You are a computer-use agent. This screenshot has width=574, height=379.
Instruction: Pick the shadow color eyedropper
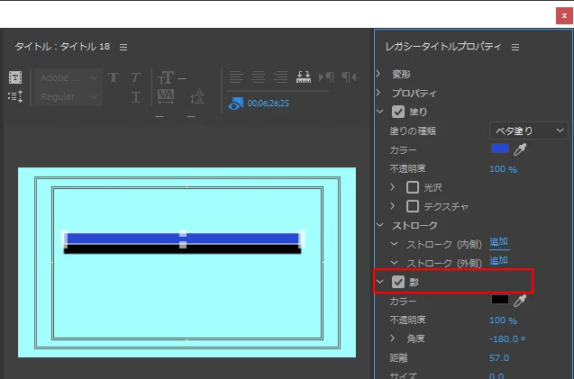pyautogui.click(x=520, y=301)
